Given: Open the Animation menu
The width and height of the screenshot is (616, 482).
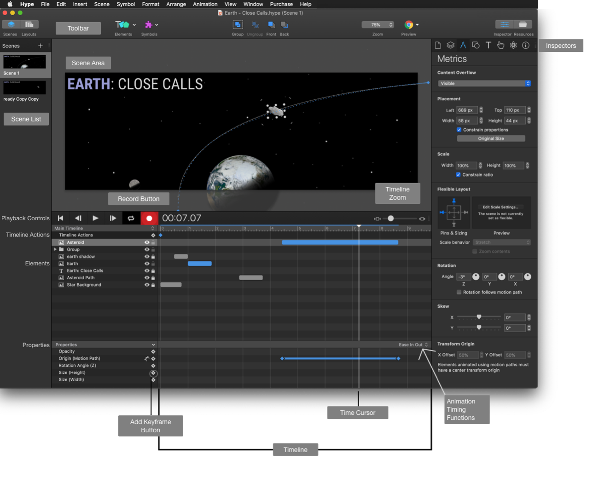Looking at the screenshot, I should [x=205, y=4].
